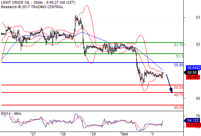Image resolution: width=201 pixels, height=136 pixels.
Task: Click the blue 54.122 RSI value tag
Action: [x=192, y=120]
